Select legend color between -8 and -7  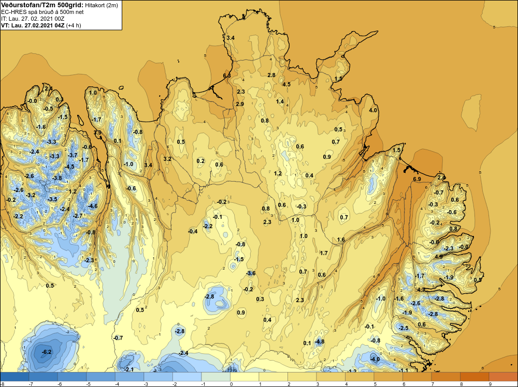pyautogui.click(x=15, y=377)
